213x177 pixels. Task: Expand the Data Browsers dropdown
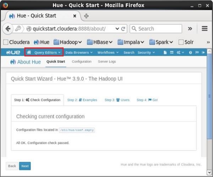tap(79, 52)
